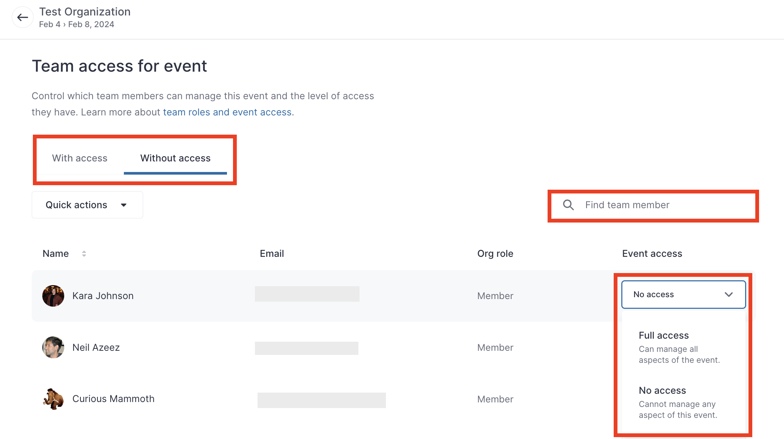Image resolution: width=784 pixels, height=439 pixels.
Task: Click the Event access column header
Action: click(652, 253)
